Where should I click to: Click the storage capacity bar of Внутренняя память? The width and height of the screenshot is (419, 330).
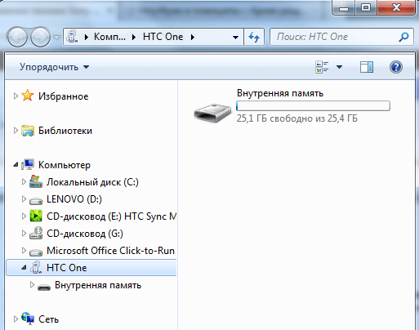coord(313,105)
